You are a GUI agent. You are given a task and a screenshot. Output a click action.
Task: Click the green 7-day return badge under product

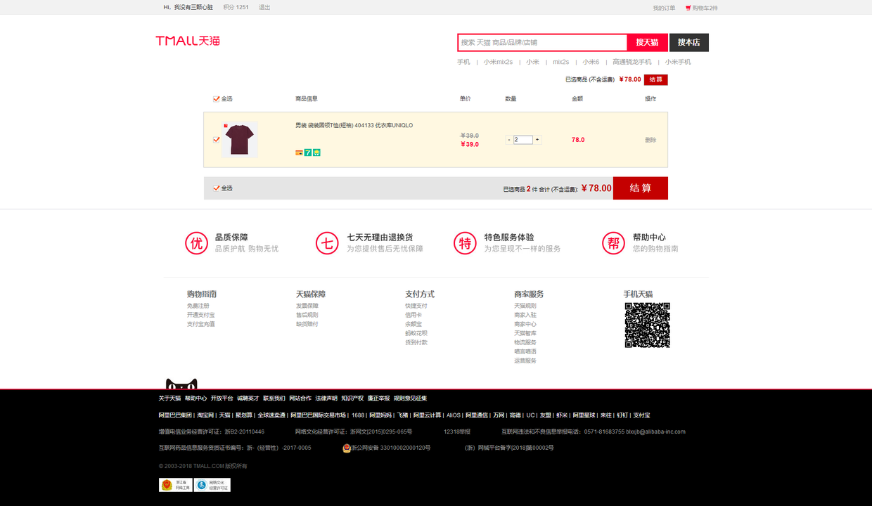308,153
